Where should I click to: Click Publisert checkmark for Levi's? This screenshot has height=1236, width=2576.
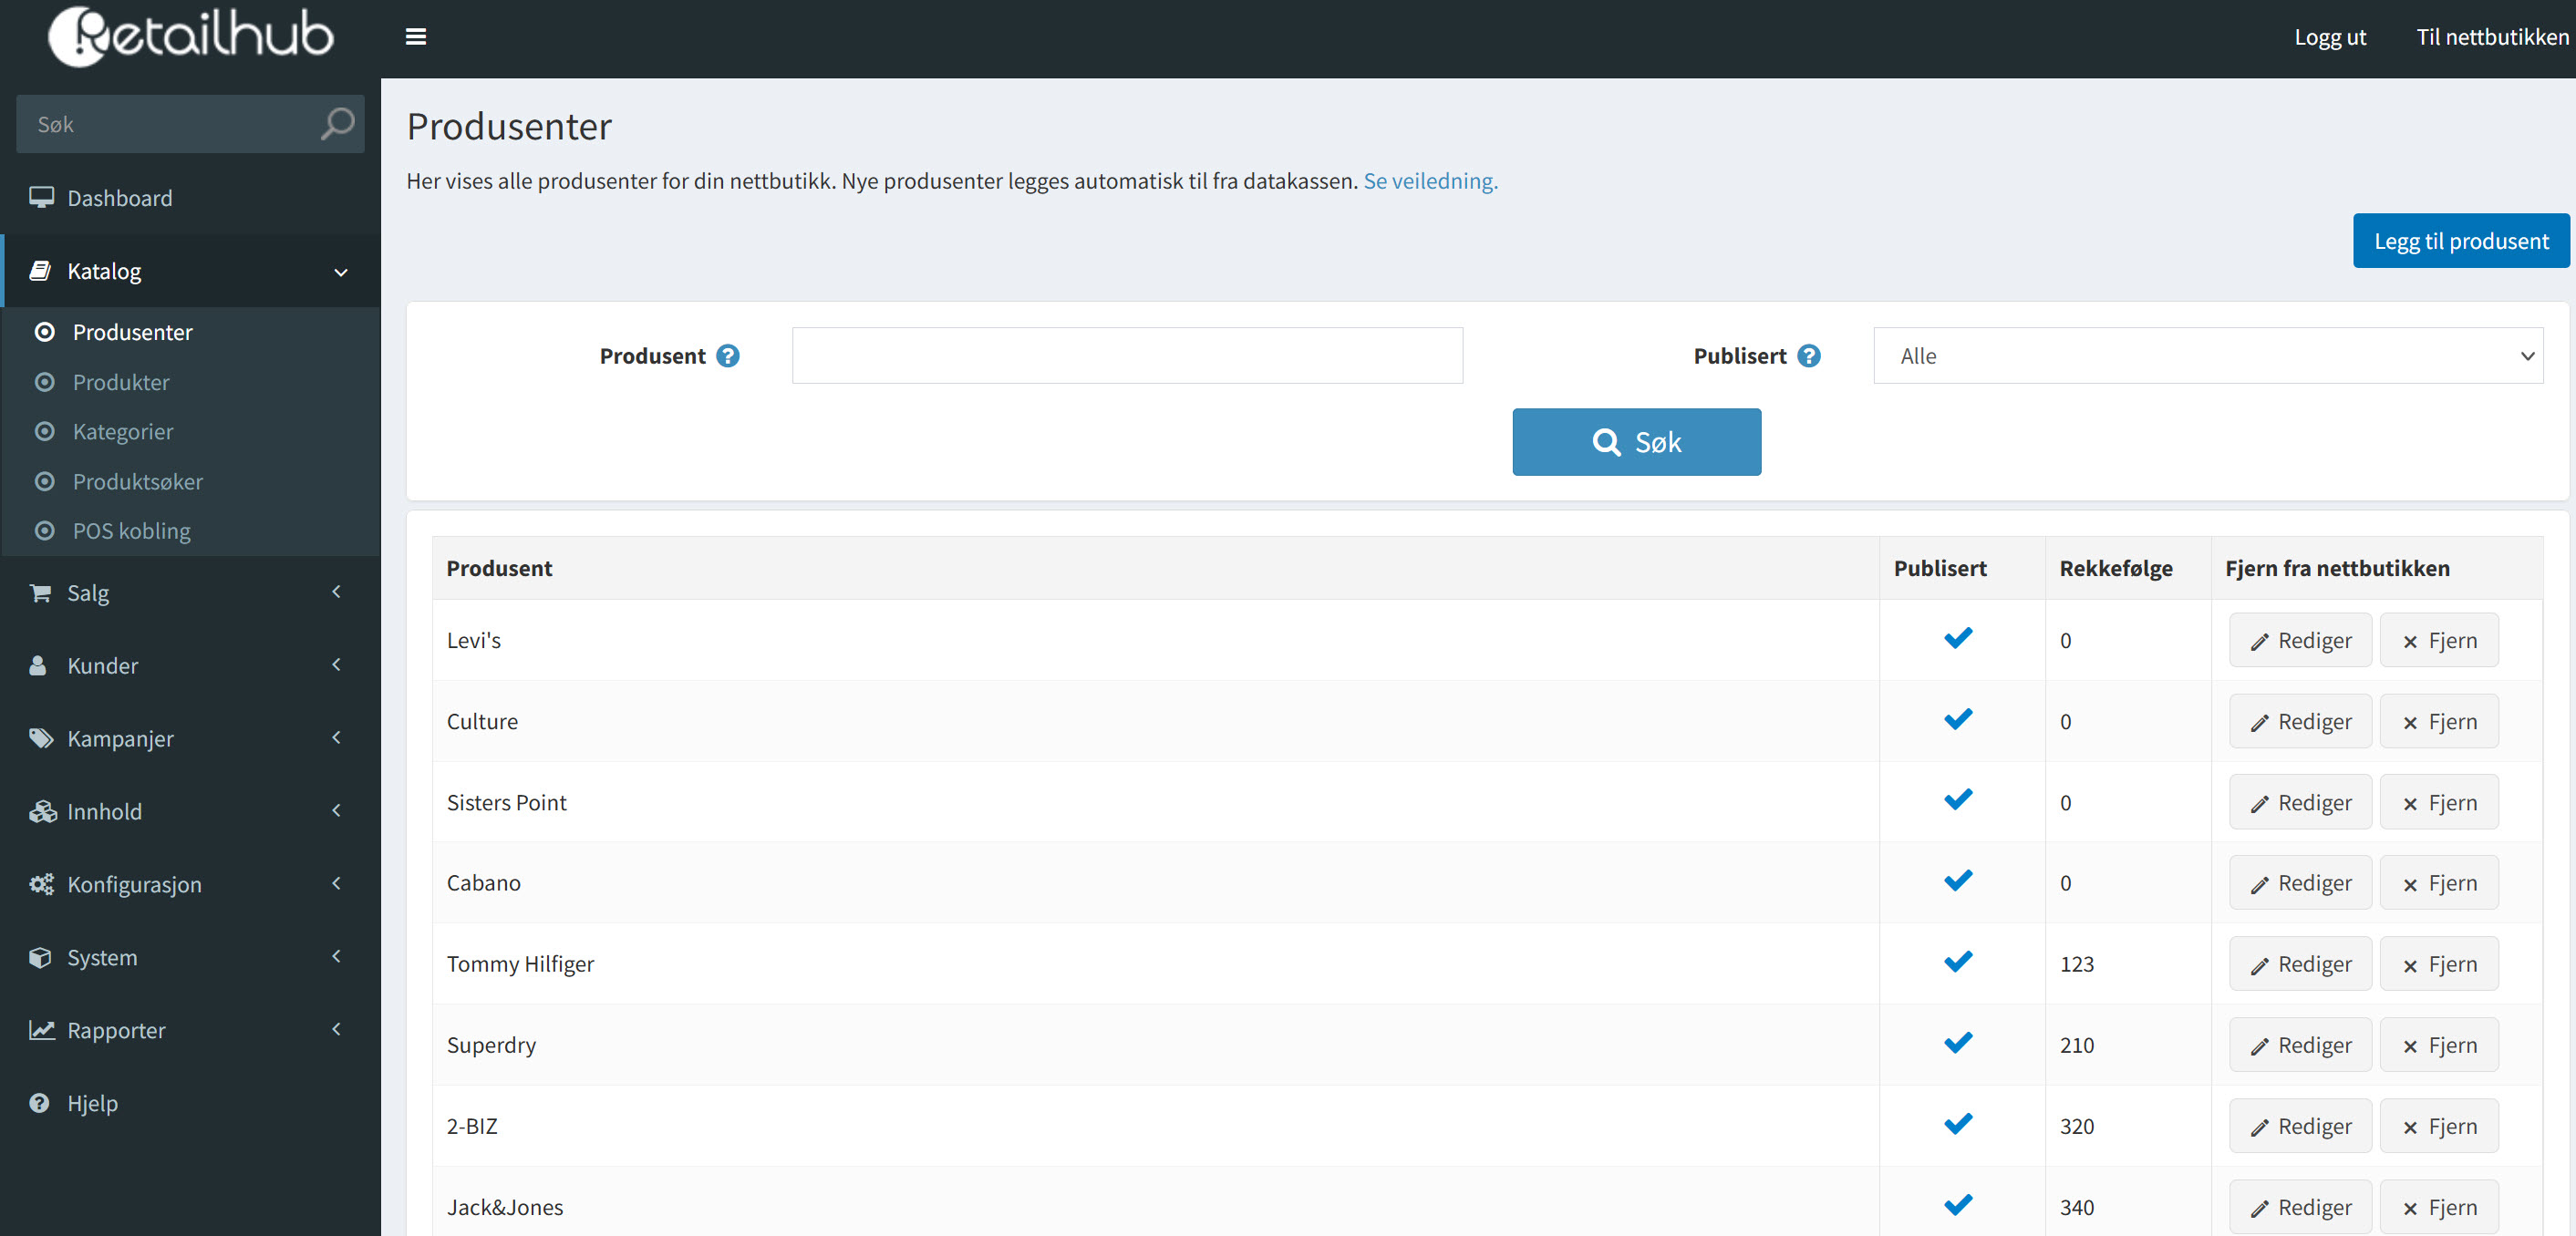coord(1958,638)
